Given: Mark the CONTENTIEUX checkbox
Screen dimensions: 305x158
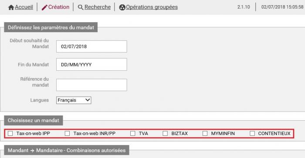Looking at the screenshot, I should click(252, 133).
